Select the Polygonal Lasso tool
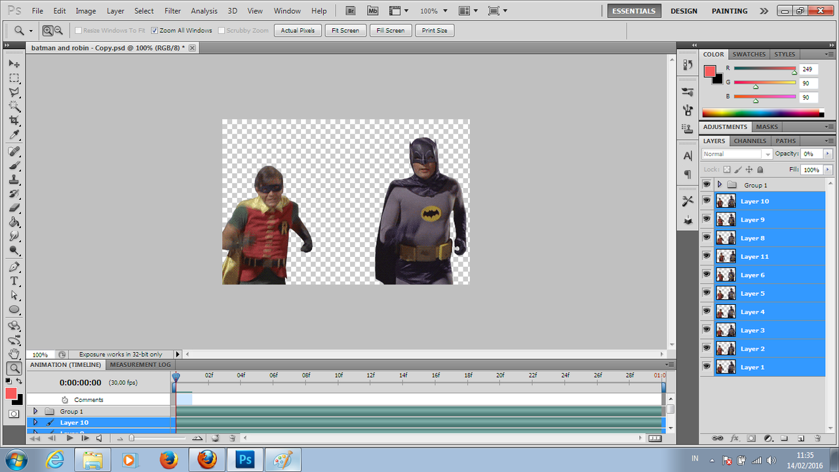The width and height of the screenshot is (839, 472). (x=14, y=92)
